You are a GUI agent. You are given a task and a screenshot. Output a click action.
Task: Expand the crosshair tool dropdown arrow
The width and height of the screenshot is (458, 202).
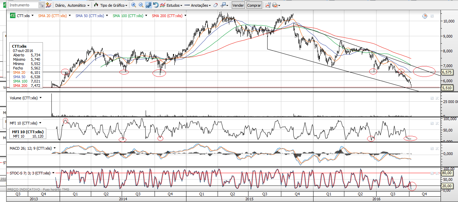(228, 5)
